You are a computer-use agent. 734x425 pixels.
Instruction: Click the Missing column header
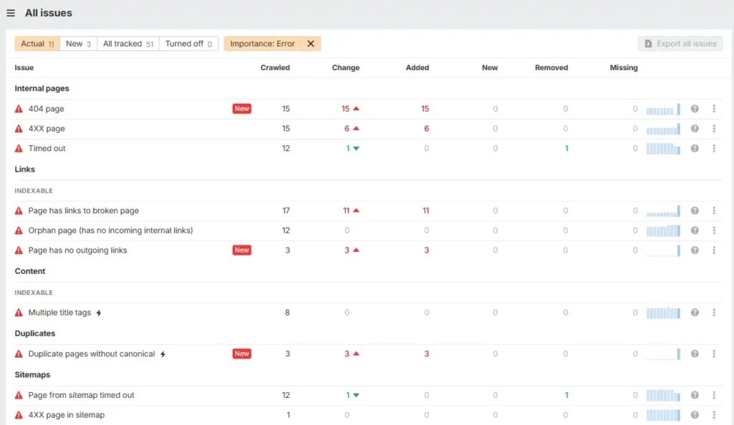[x=624, y=68]
